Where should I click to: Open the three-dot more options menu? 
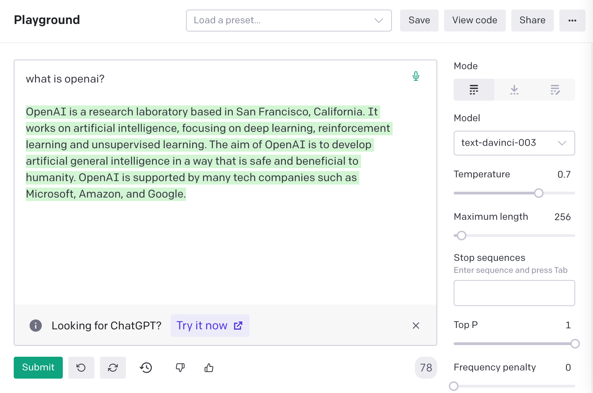click(x=572, y=21)
